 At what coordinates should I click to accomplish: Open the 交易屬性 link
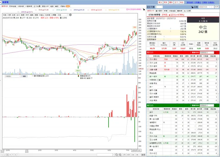[197, 2]
